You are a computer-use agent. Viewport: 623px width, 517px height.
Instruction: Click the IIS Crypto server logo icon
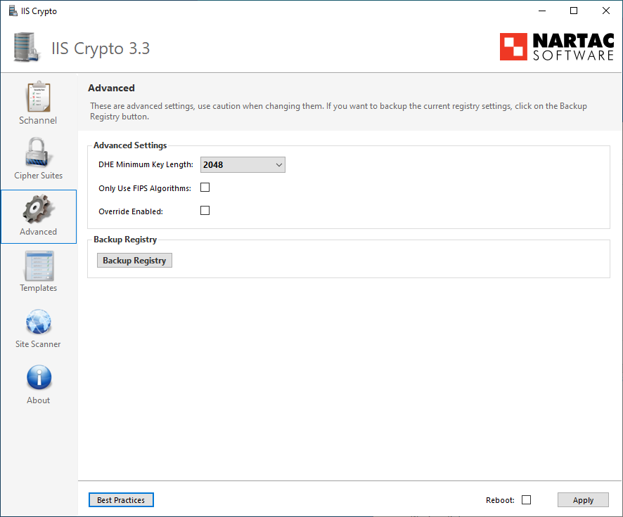click(x=26, y=47)
